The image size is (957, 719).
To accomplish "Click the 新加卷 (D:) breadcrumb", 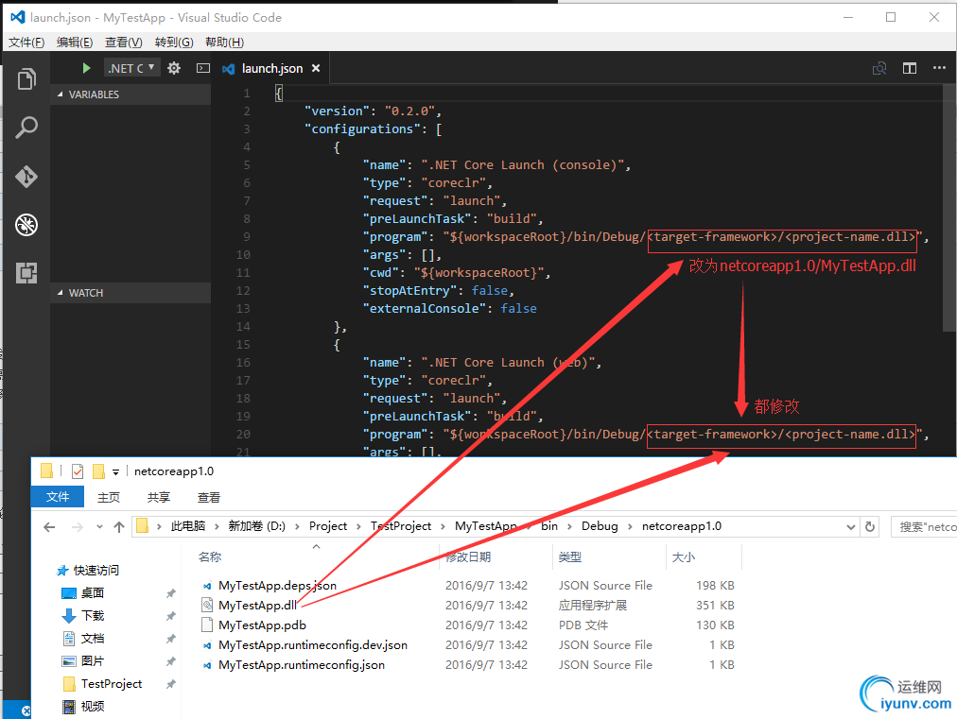I will tap(257, 526).
